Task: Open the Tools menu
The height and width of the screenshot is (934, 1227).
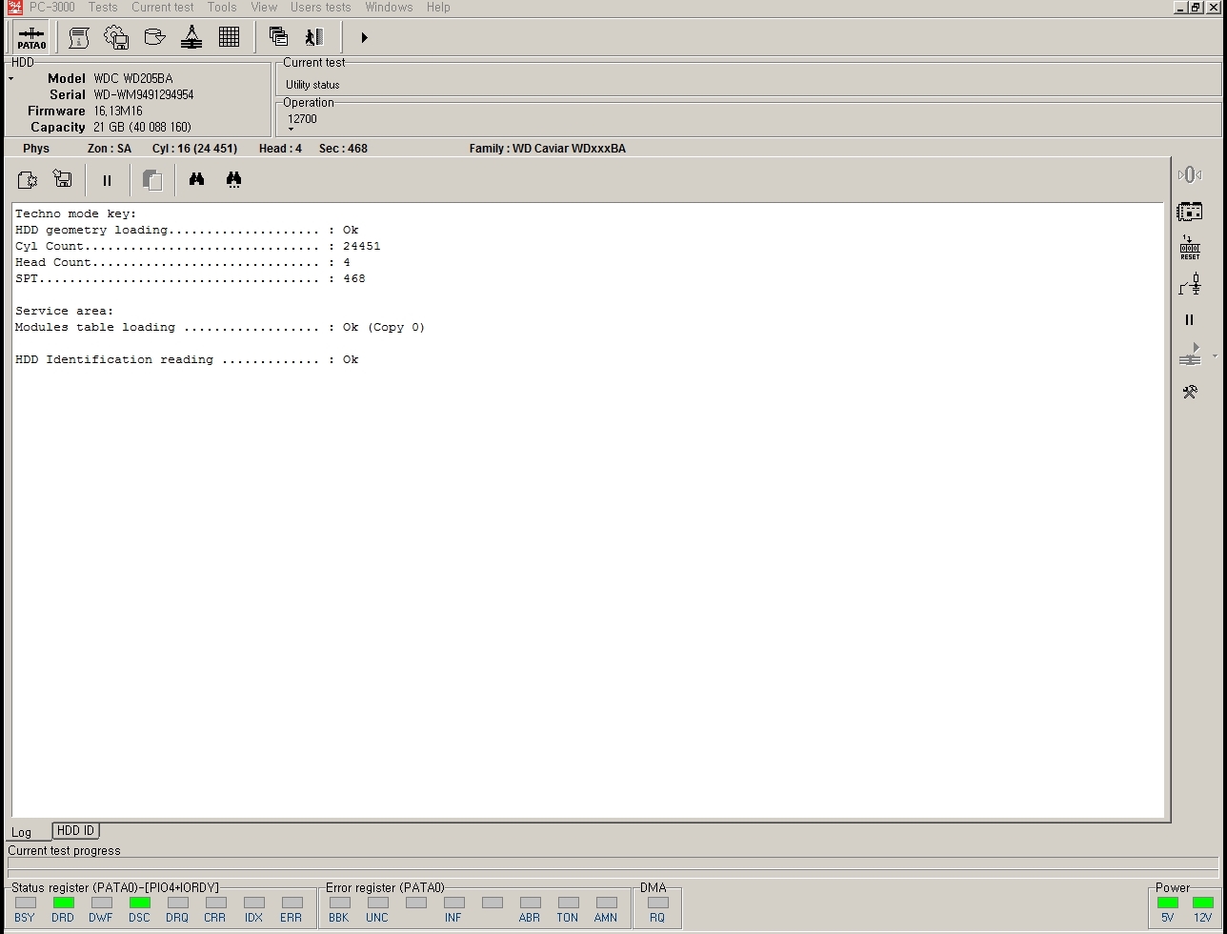Action: click(x=222, y=7)
